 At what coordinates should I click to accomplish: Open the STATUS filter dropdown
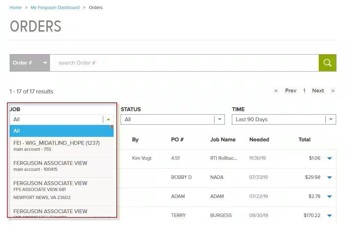coord(173,119)
